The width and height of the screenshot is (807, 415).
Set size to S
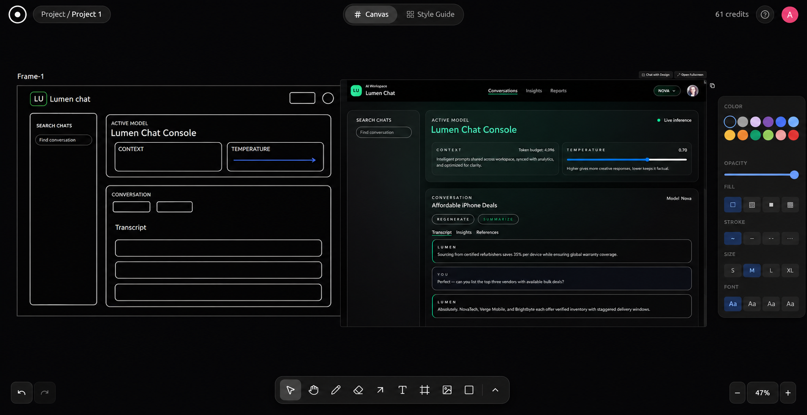point(733,271)
